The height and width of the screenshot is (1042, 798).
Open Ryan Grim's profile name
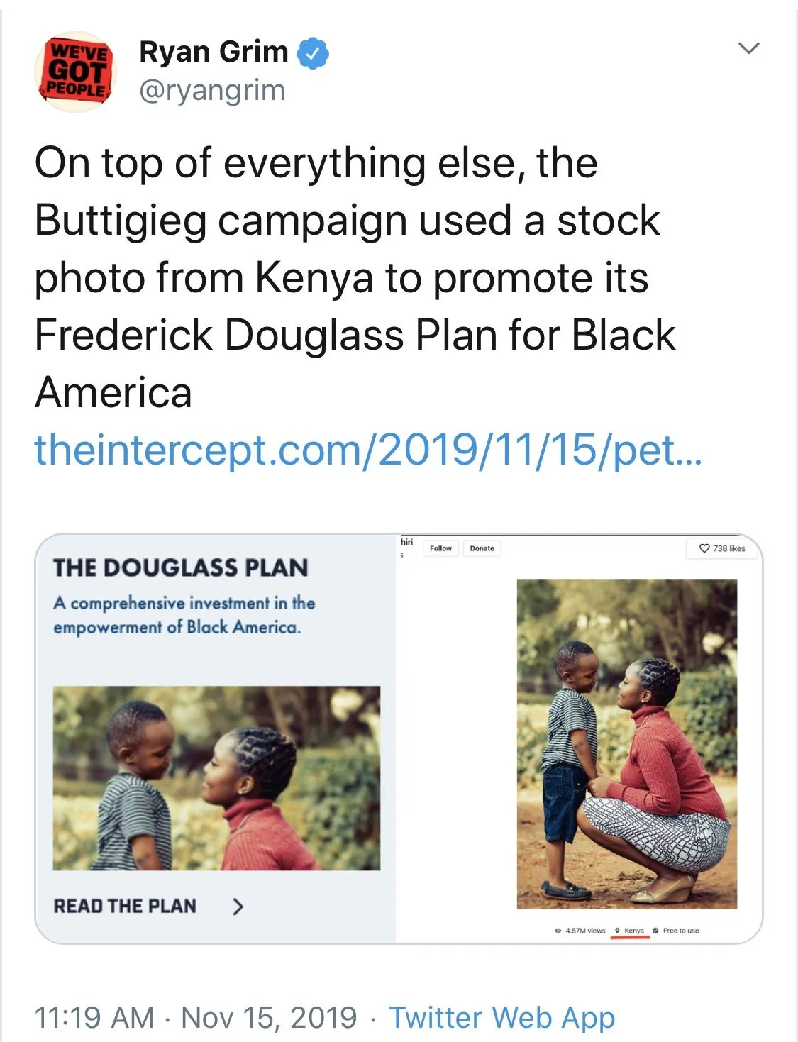pyautogui.click(x=214, y=52)
